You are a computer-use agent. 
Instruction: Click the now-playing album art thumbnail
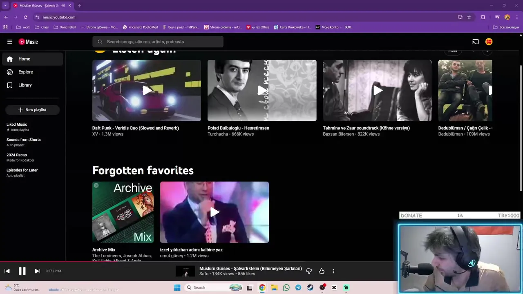tap(185, 271)
